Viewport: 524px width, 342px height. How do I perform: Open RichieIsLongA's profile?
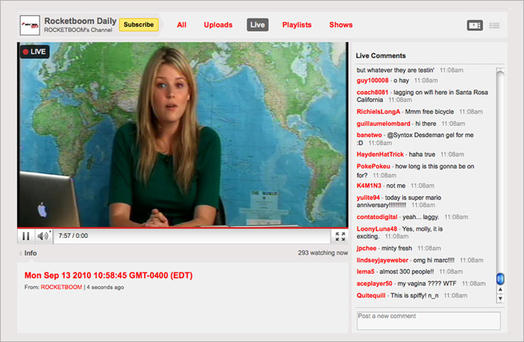click(x=378, y=112)
